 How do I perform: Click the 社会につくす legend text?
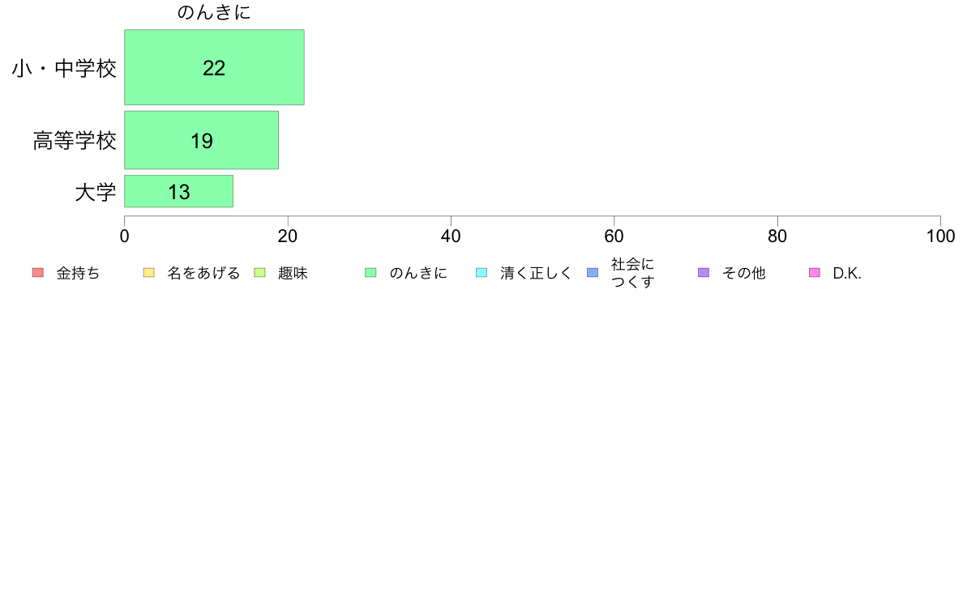[x=632, y=273]
